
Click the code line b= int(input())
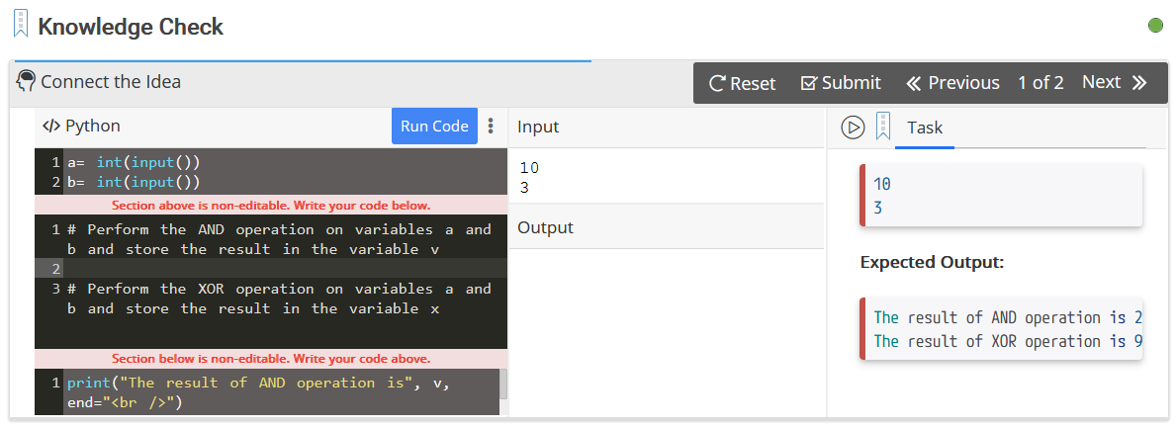(x=134, y=182)
